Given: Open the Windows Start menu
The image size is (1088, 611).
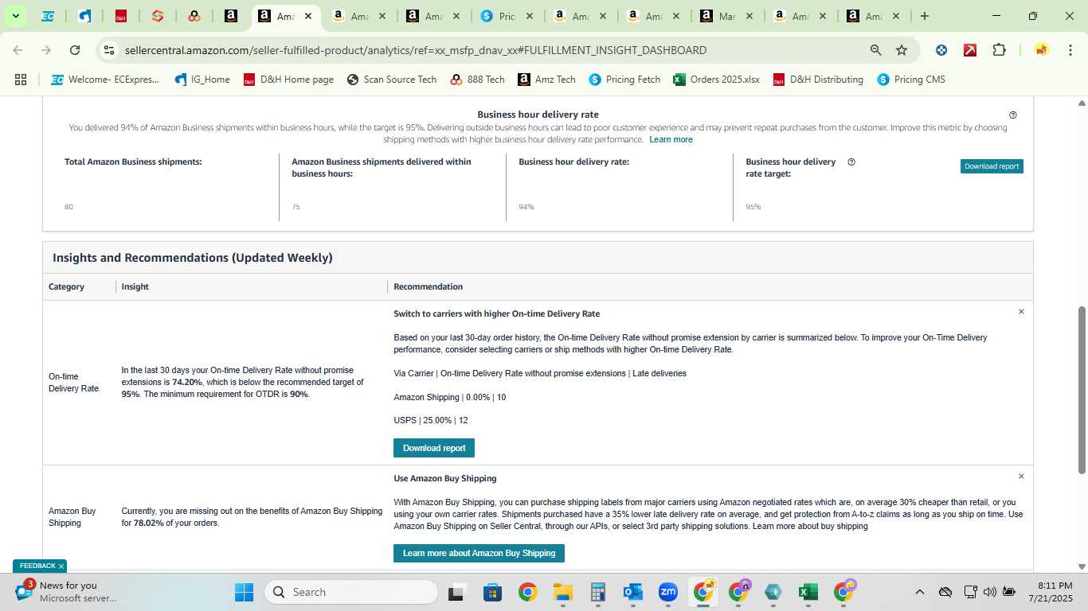Looking at the screenshot, I should click(x=244, y=592).
